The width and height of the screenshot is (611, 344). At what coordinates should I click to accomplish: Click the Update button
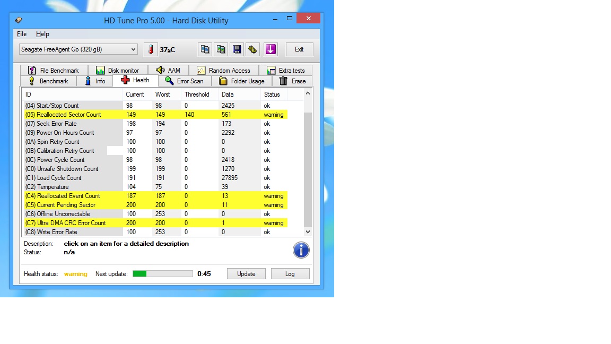coord(246,274)
